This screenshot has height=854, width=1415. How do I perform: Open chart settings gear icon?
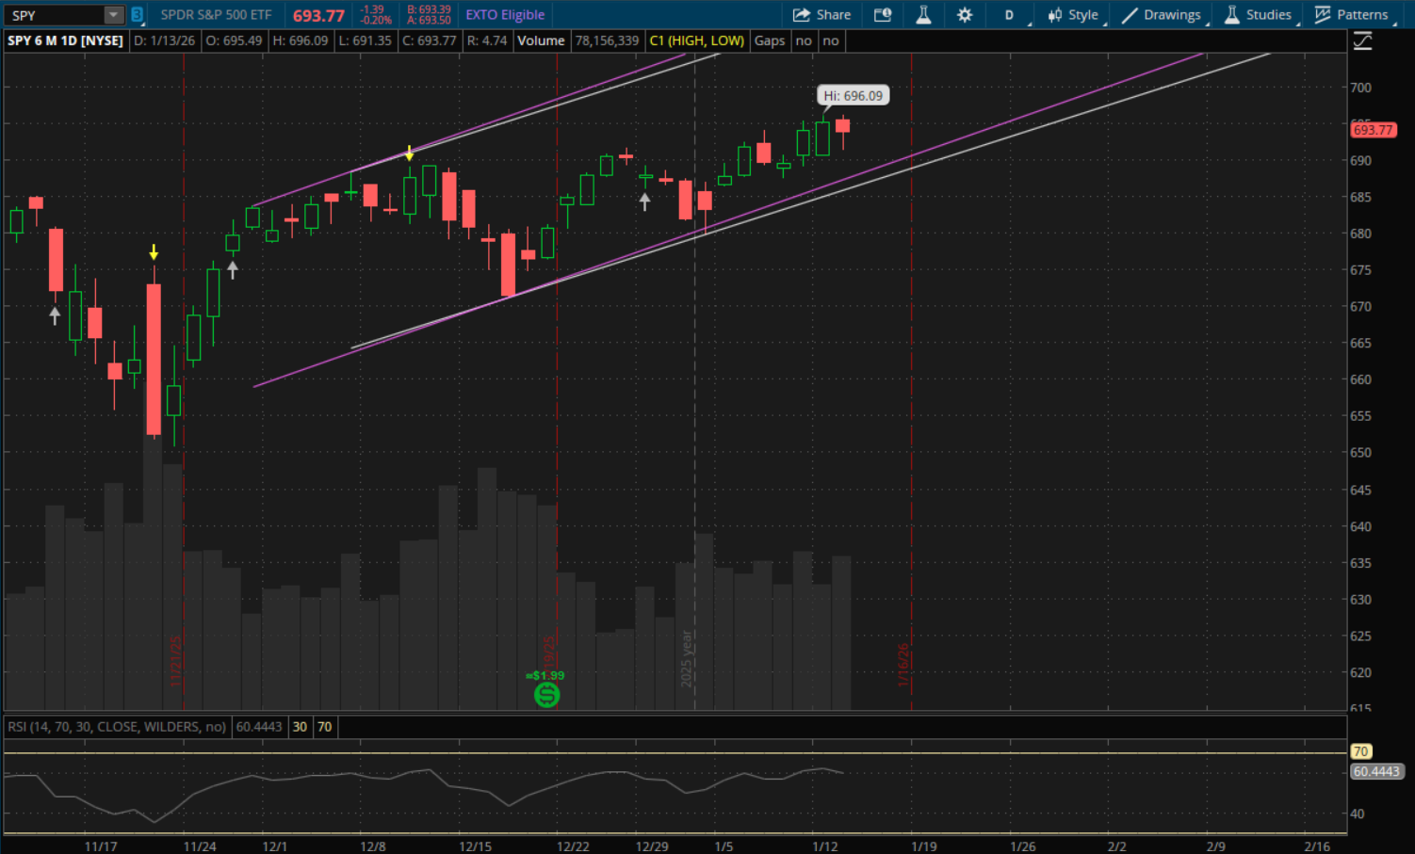[965, 15]
